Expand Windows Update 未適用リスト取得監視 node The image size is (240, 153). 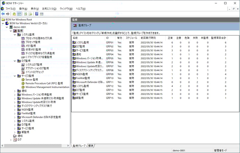point(15,98)
